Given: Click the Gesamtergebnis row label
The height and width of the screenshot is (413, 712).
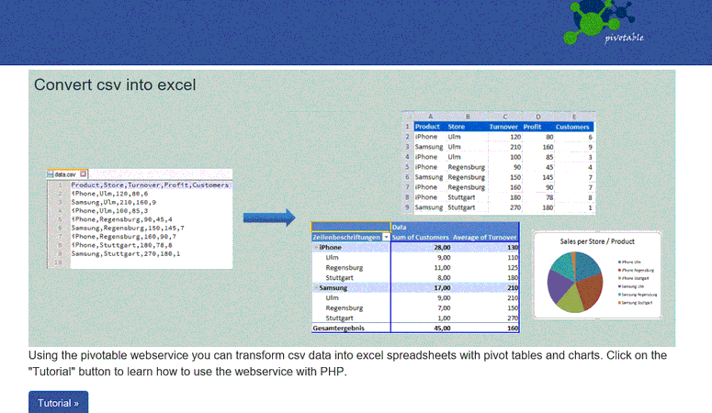Looking at the screenshot, I should 338,329.
